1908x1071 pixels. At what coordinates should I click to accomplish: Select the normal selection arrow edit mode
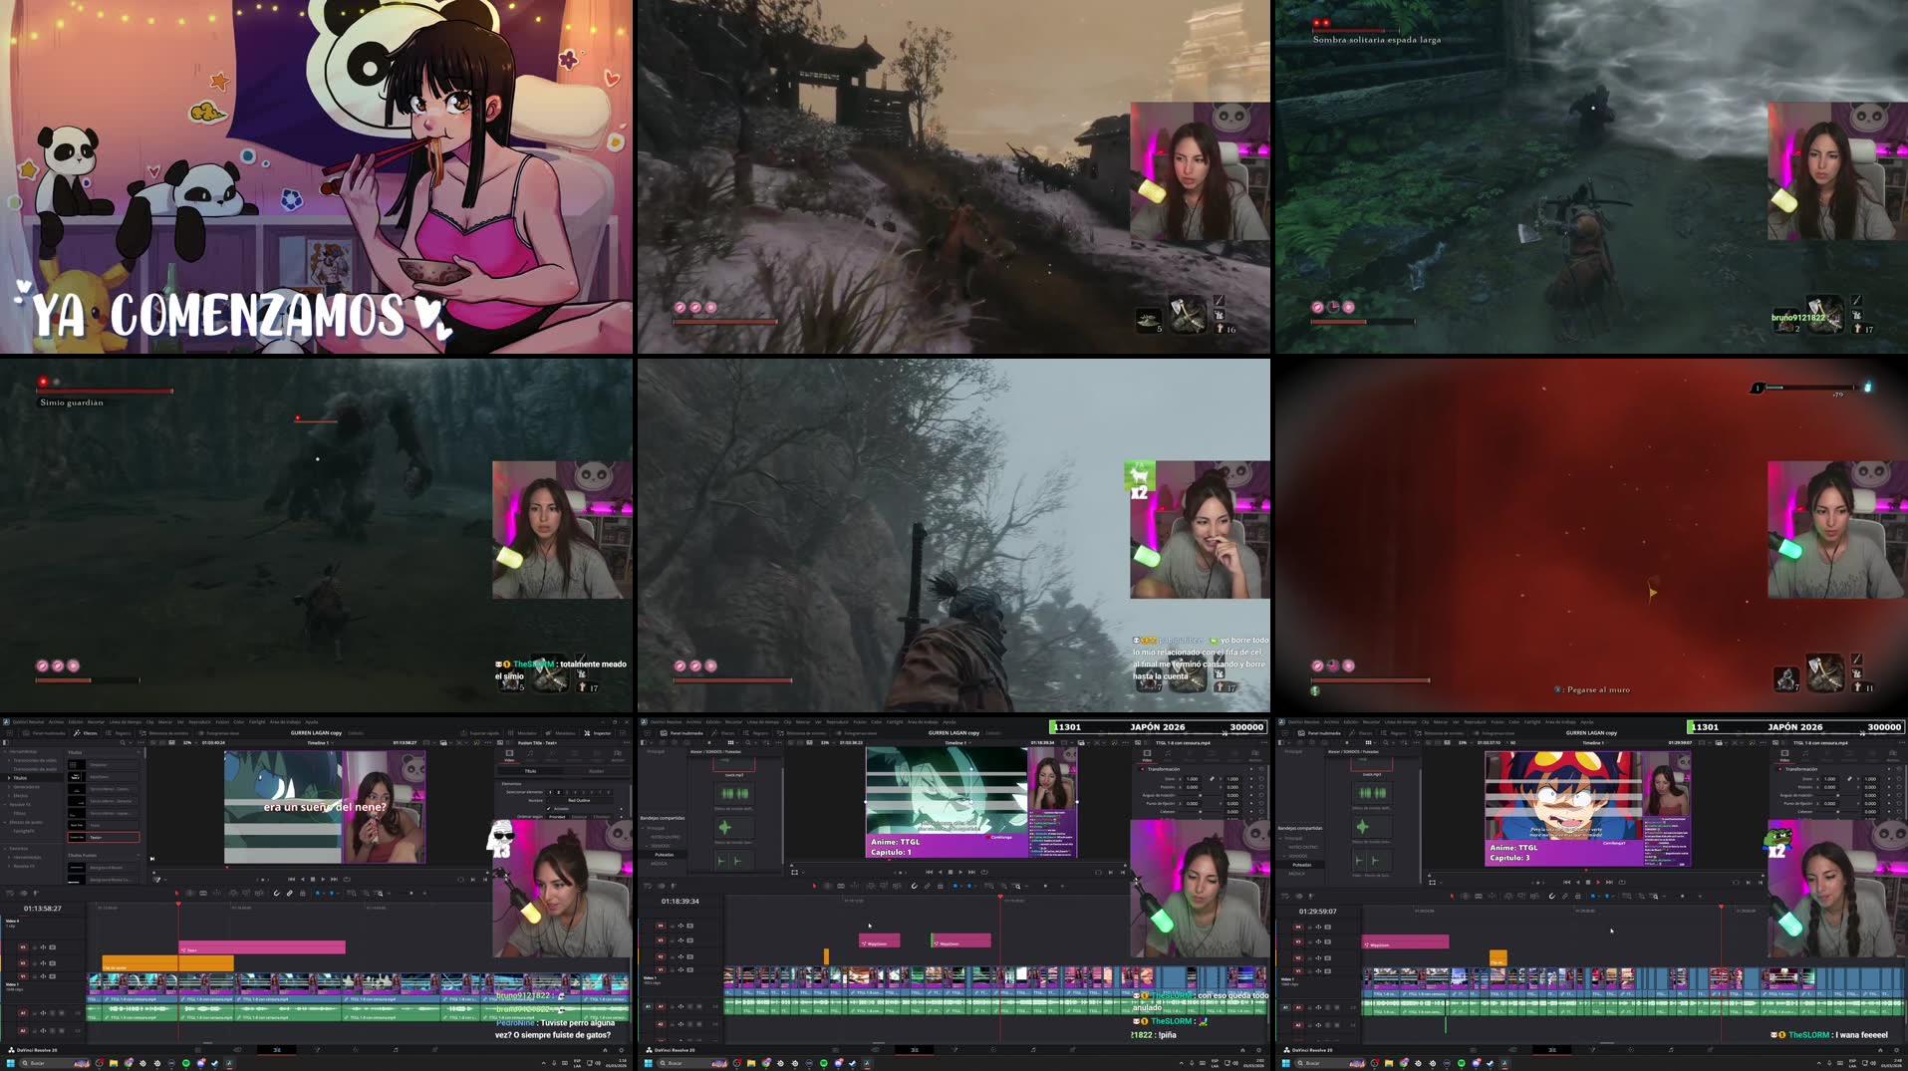point(177,892)
